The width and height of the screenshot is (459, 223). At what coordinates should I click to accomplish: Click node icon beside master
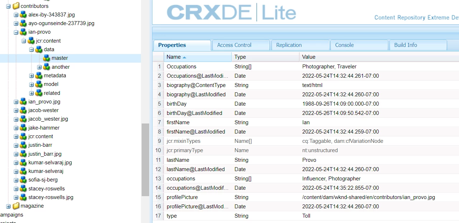pyautogui.click(x=47, y=58)
